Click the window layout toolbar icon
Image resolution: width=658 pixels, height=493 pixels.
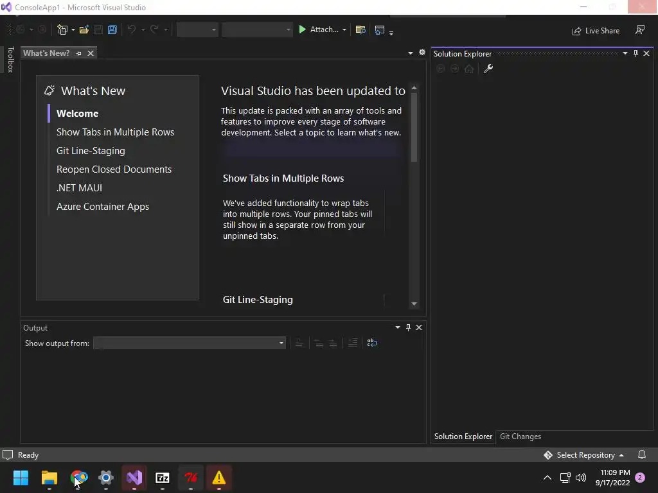380,30
